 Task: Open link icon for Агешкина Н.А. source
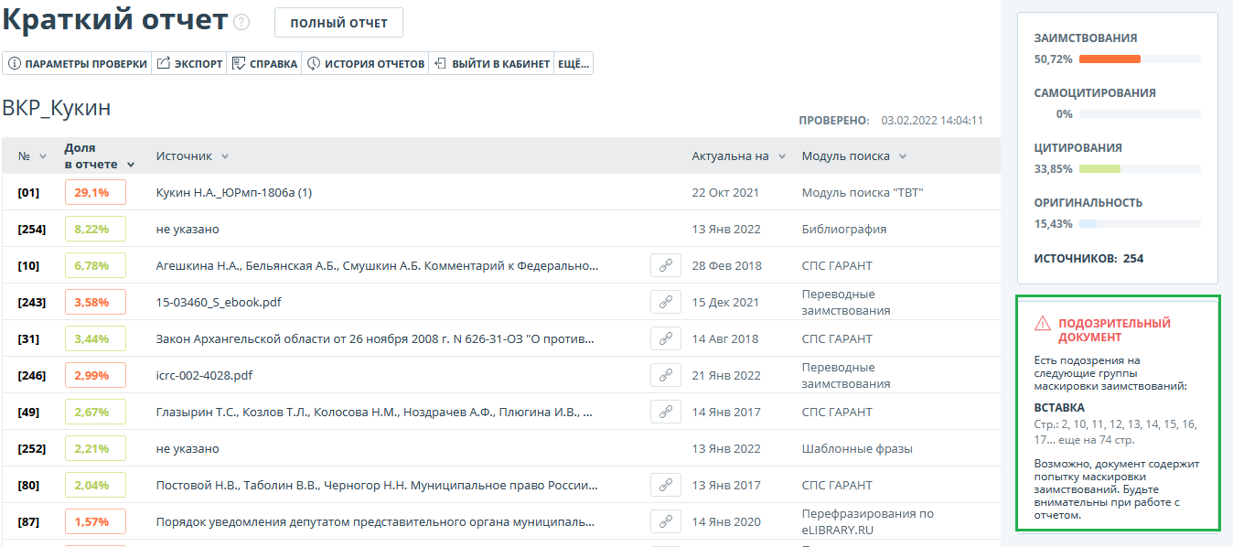pos(666,265)
